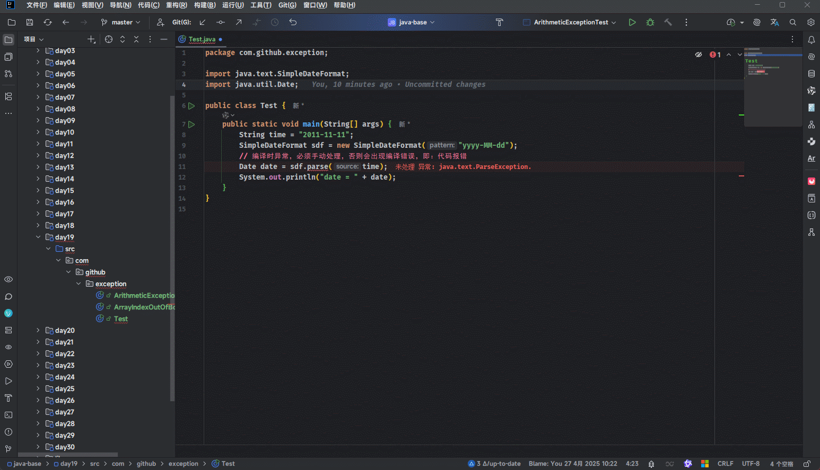The width and height of the screenshot is (820, 470).
Task: Start Debug with the bug icon
Action: click(650, 22)
